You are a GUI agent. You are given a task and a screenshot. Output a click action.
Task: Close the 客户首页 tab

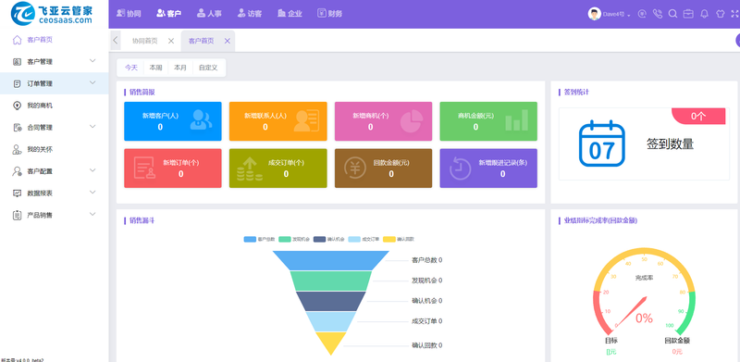click(x=227, y=41)
